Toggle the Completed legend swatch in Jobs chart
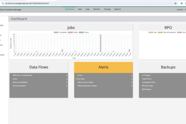This screenshot has height=124, width=186. (56, 32)
